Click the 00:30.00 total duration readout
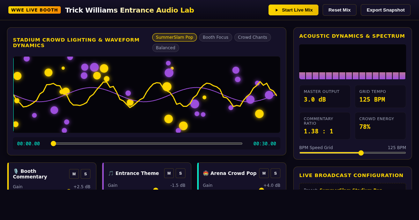 tap(265, 144)
